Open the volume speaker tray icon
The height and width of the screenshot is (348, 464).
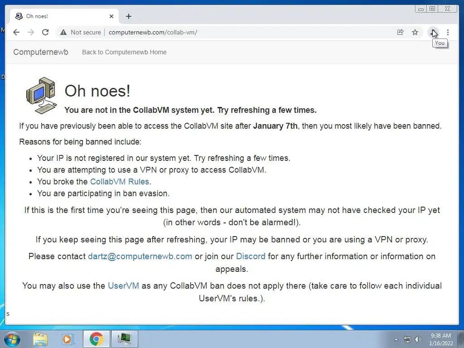point(418,339)
